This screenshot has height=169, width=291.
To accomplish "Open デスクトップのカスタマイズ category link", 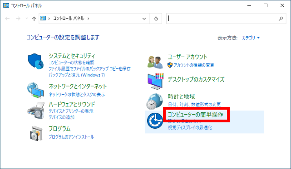I will point(196,79).
